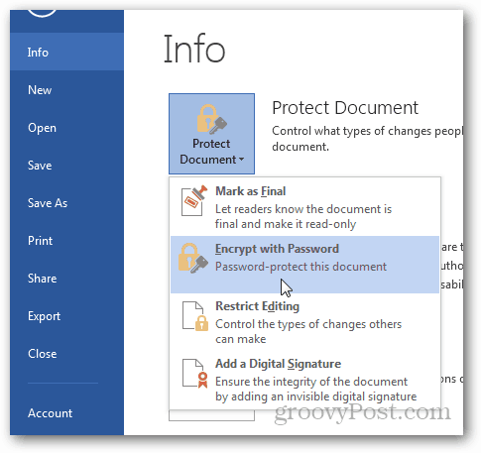Click Save in the sidebar

pos(40,166)
